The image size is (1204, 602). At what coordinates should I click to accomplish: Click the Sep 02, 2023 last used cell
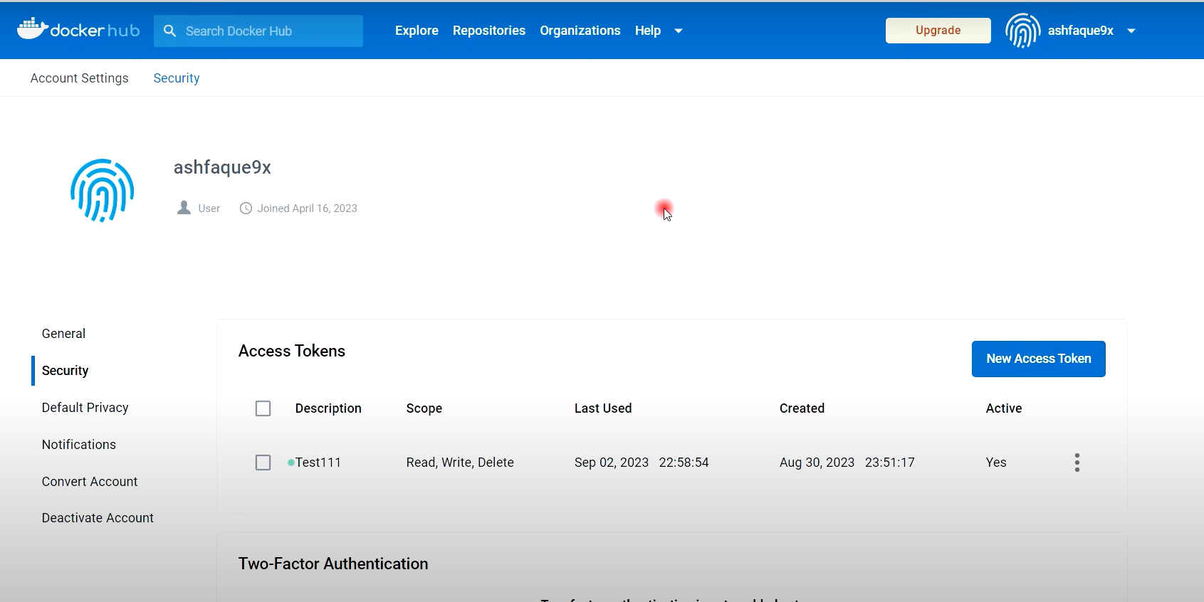click(x=642, y=463)
